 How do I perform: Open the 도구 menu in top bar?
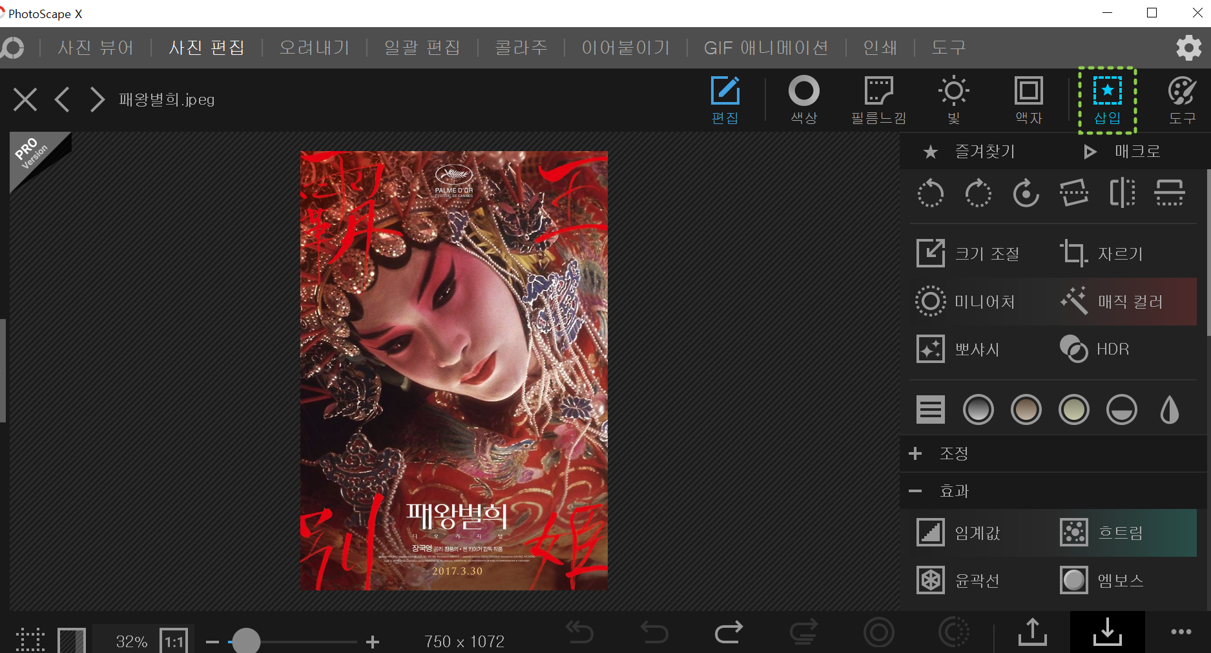tap(948, 48)
